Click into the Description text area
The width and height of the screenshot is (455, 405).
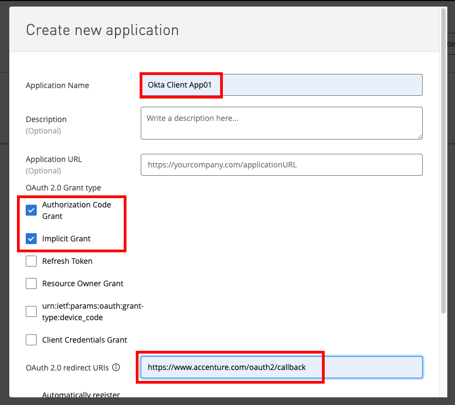click(281, 123)
